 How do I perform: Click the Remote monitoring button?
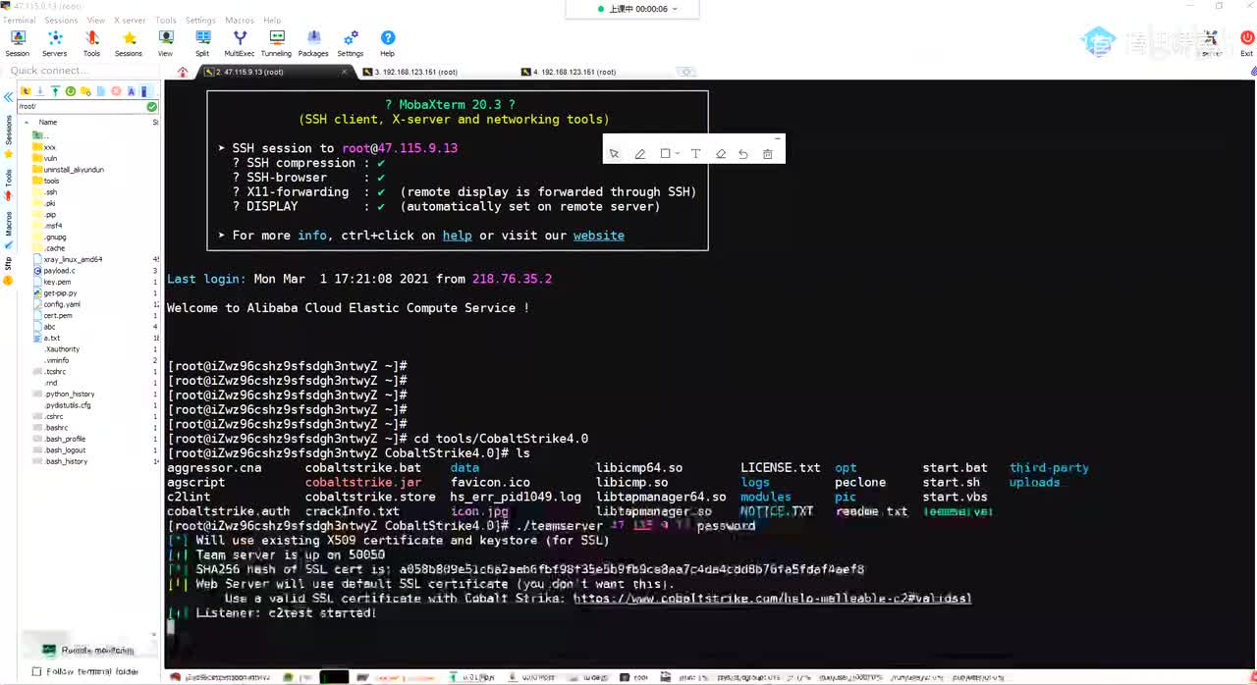tap(87, 650)
